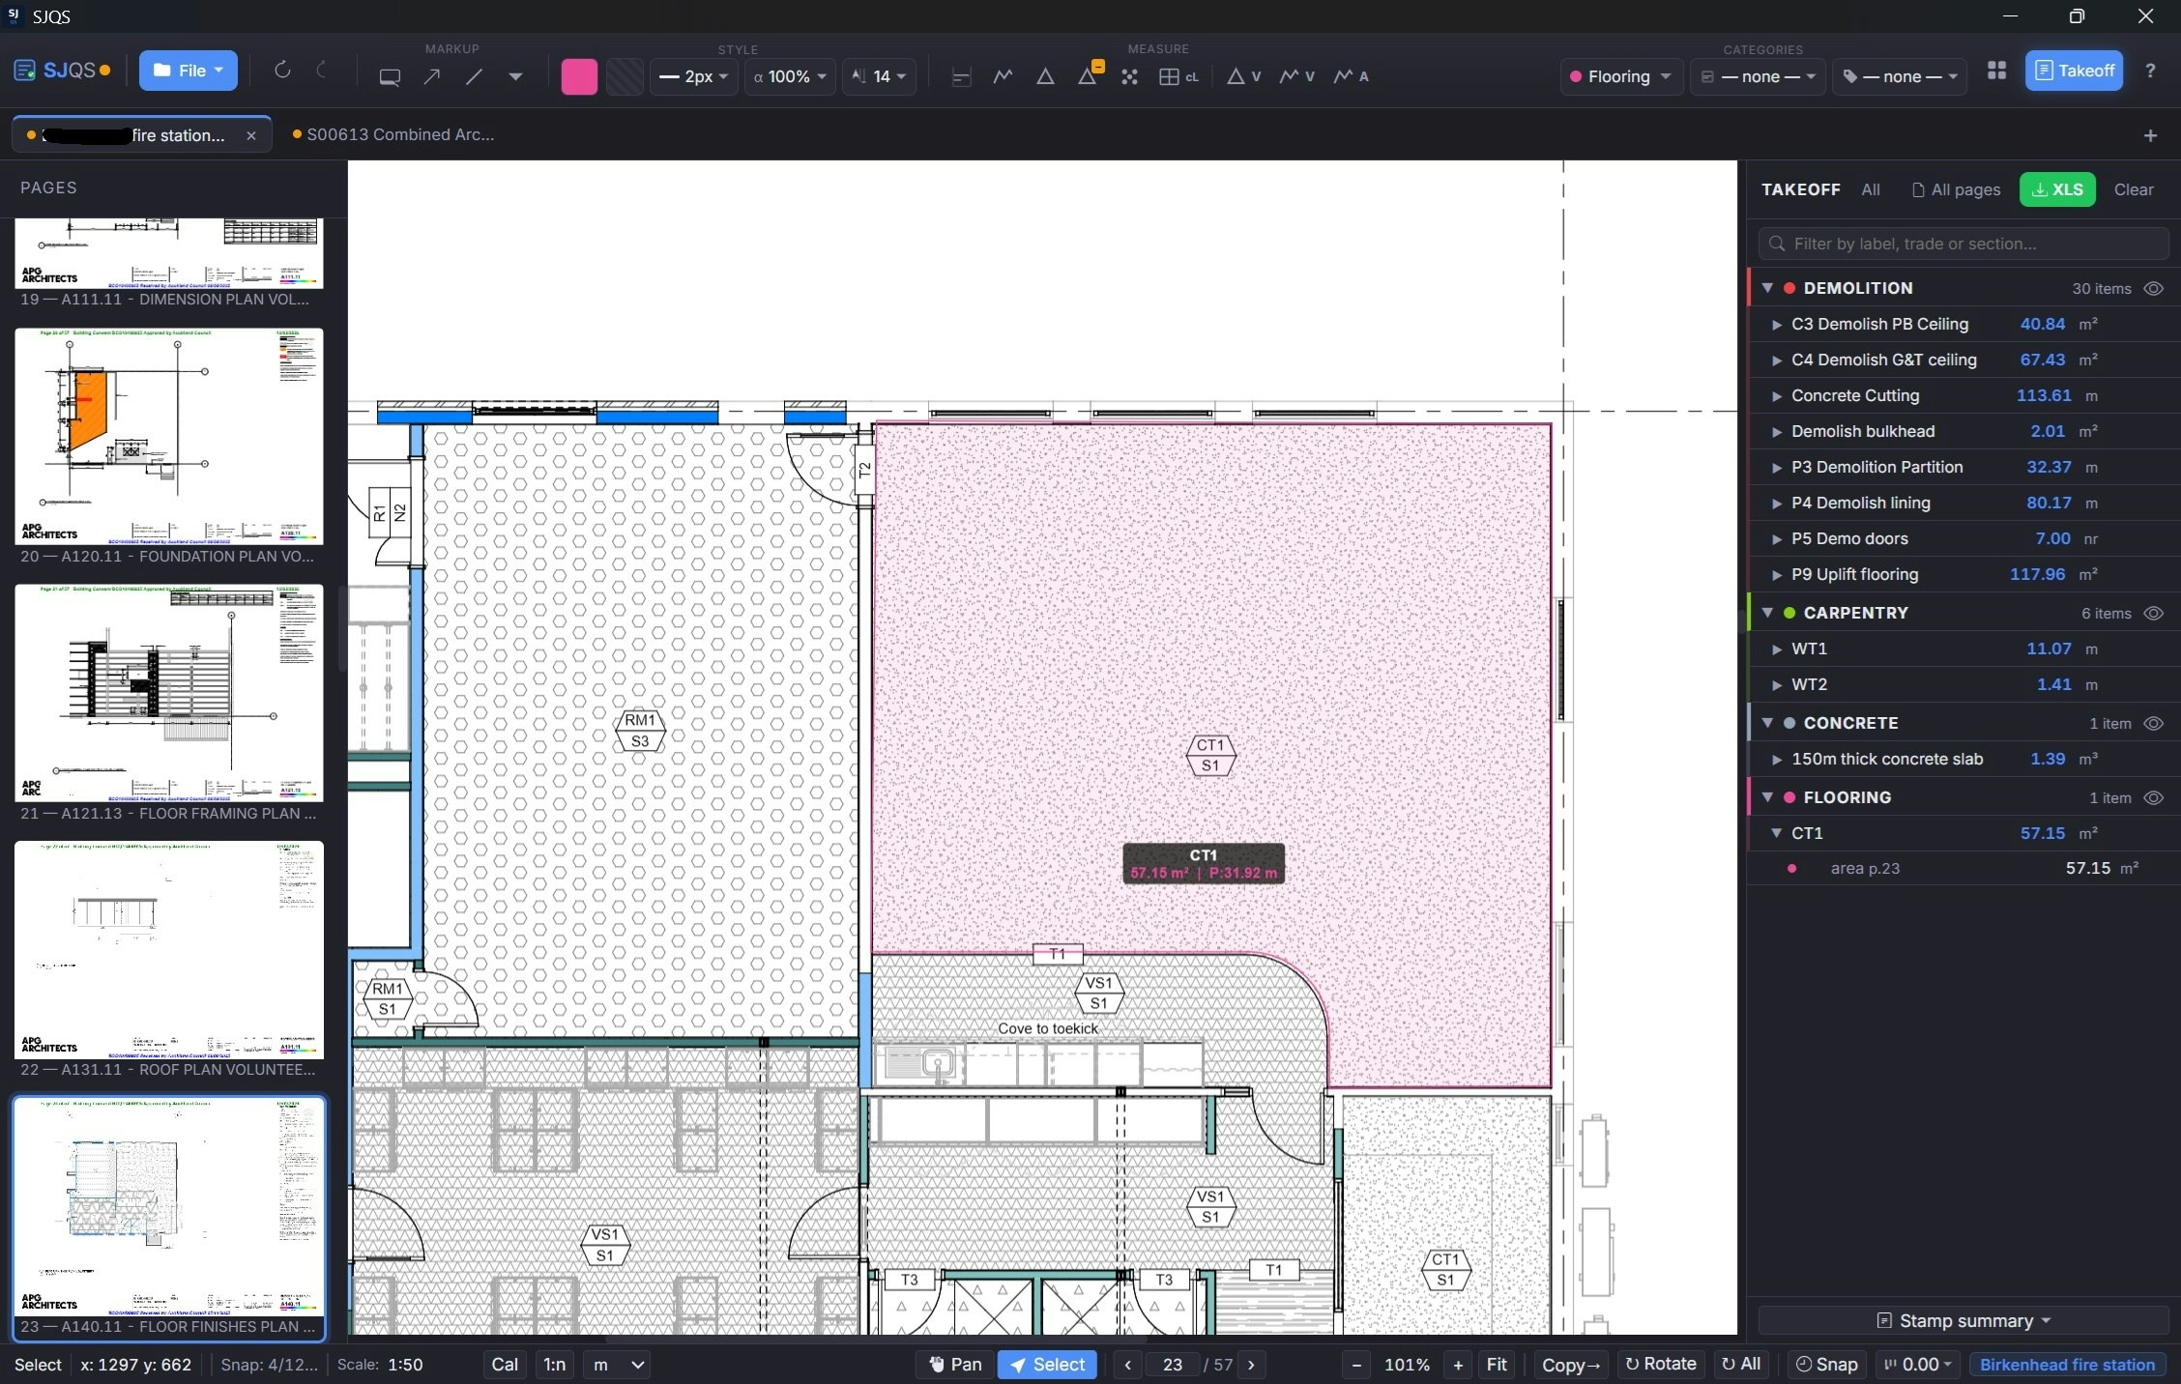
Task: Switch to the S00613 Combined Arc tab
Action: 393,135
